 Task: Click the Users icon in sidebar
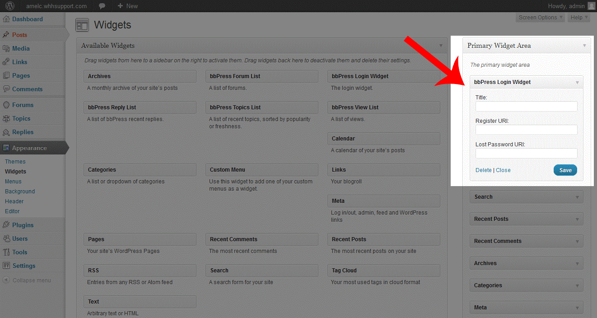point(6,238)
